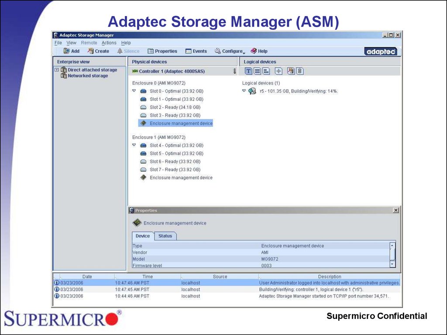Viewport: 447px width, 335px height.
Task: Click the adaptec logo badge
Action: pos(381,51)
